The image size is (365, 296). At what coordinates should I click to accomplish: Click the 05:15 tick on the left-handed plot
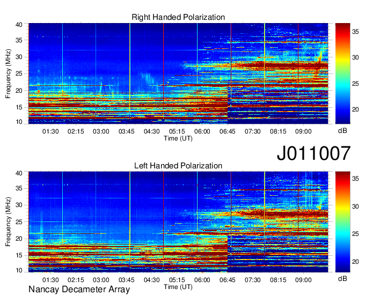pyautogui.click(x=177, y=280)
